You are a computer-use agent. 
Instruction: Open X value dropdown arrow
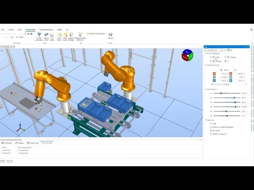pyautogui.click(x=227, y=74)
